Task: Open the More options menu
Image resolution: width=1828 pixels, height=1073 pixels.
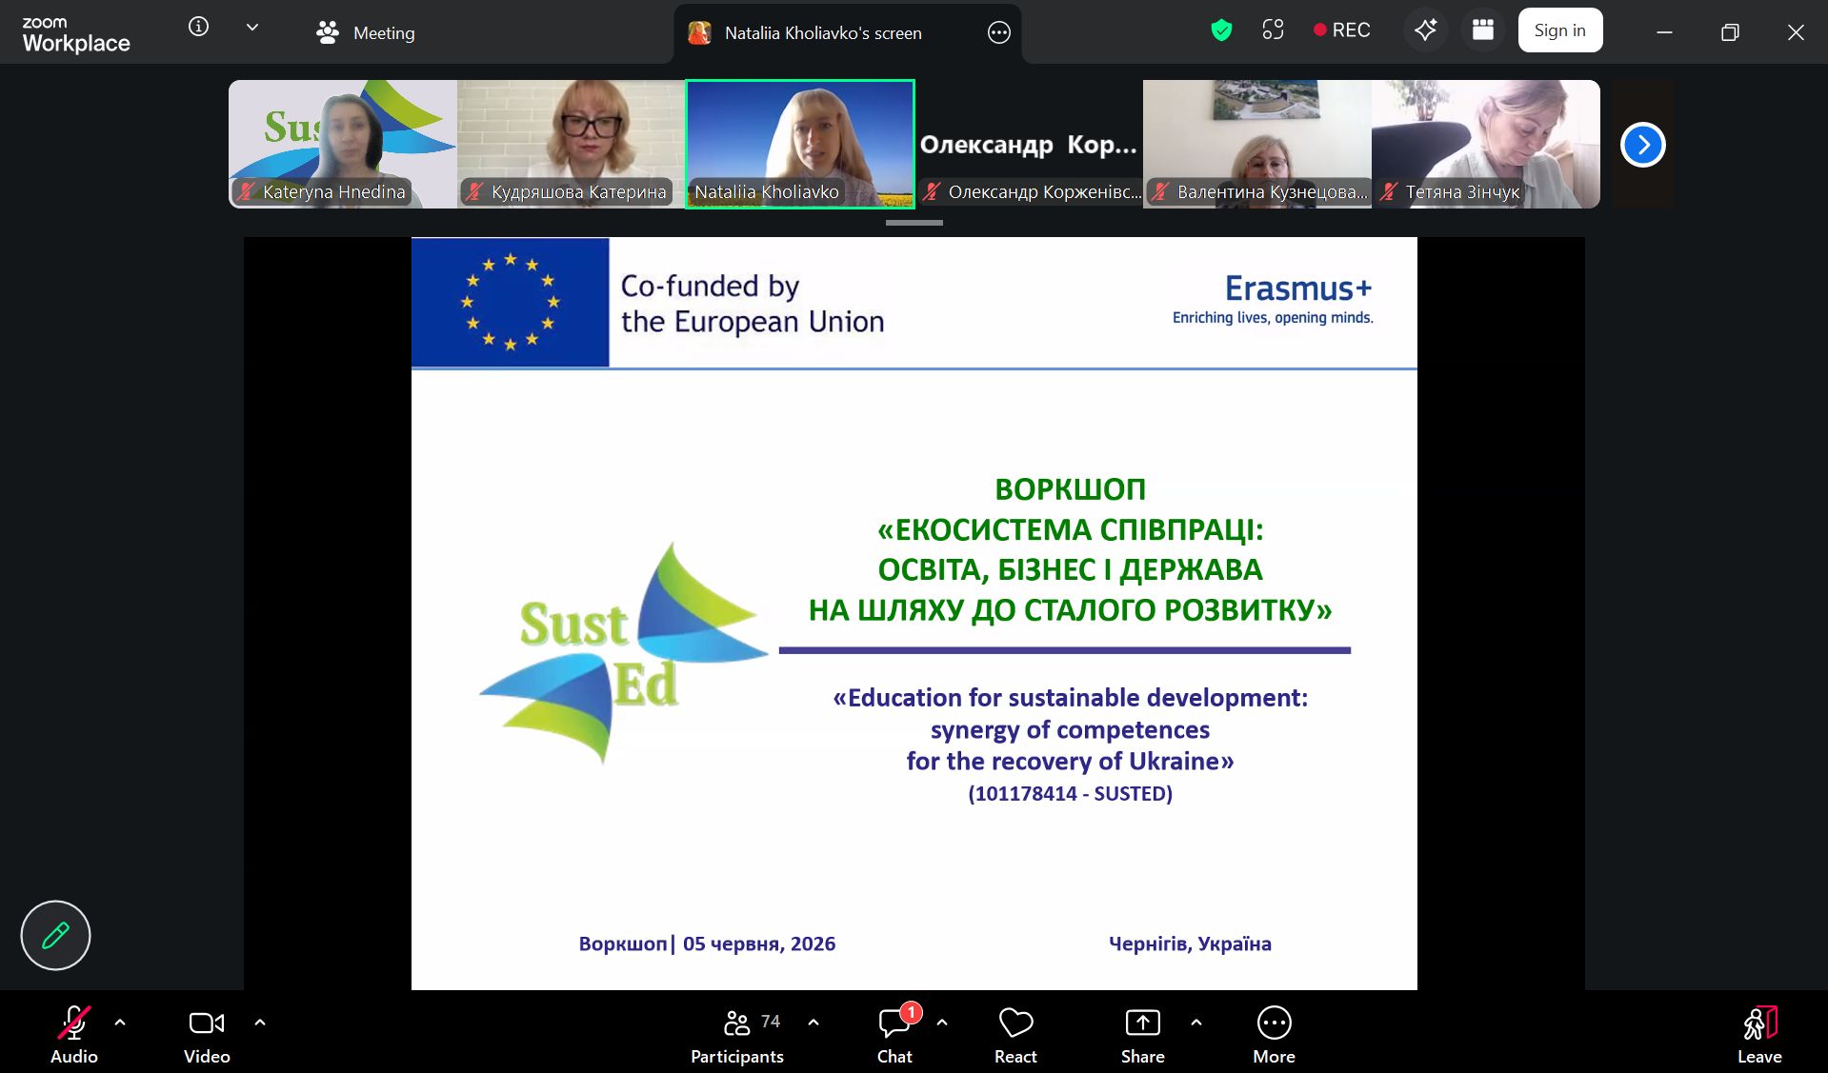Action: click(x=1275, y=1034)
